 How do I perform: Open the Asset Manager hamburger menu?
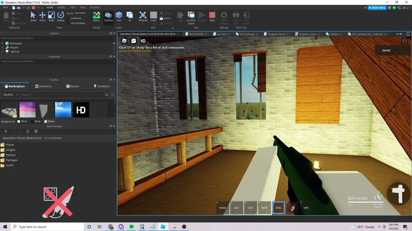pyautogui.click(x=5, y=131)
